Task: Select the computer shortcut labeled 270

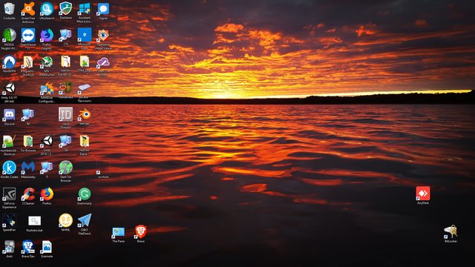Action: click(x=65, y=36)
